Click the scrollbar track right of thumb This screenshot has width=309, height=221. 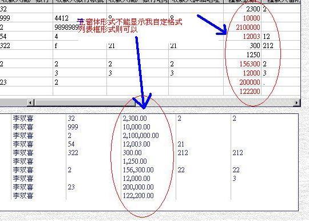[x=215, y=102]
